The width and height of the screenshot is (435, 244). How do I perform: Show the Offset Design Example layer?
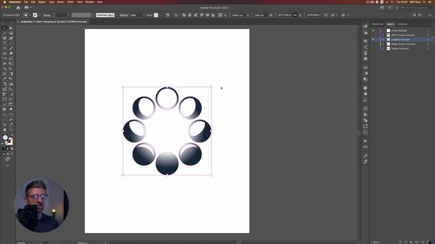point(373,35)
